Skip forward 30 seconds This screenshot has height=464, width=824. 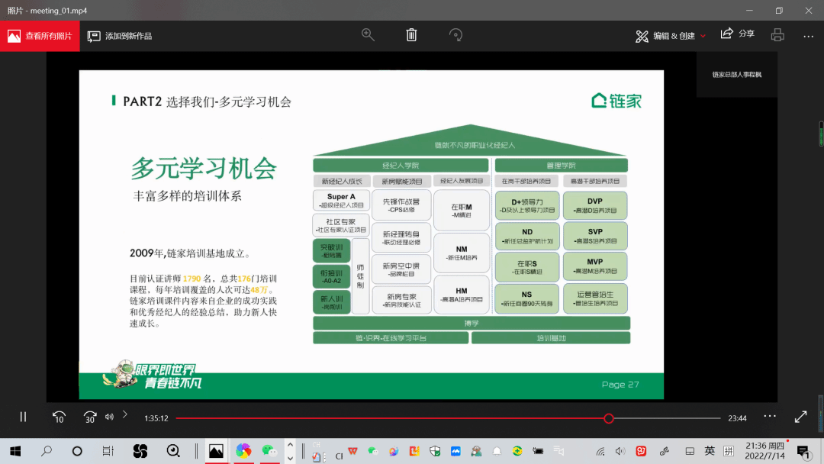click(90, 417)
